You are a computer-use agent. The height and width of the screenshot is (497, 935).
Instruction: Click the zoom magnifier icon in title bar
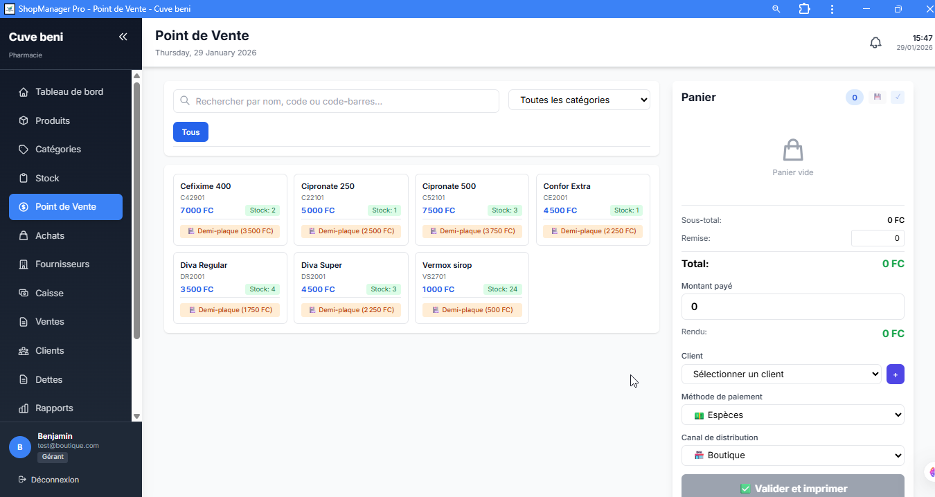coord(776,9)
